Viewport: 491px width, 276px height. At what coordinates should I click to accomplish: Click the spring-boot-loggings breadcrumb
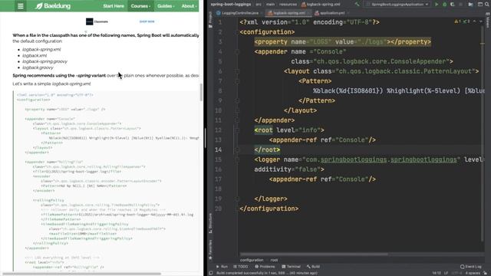(x=230, y=5)
